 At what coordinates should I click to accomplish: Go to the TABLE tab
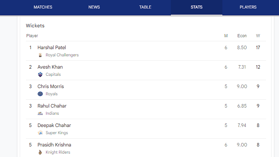pos(145,7)
